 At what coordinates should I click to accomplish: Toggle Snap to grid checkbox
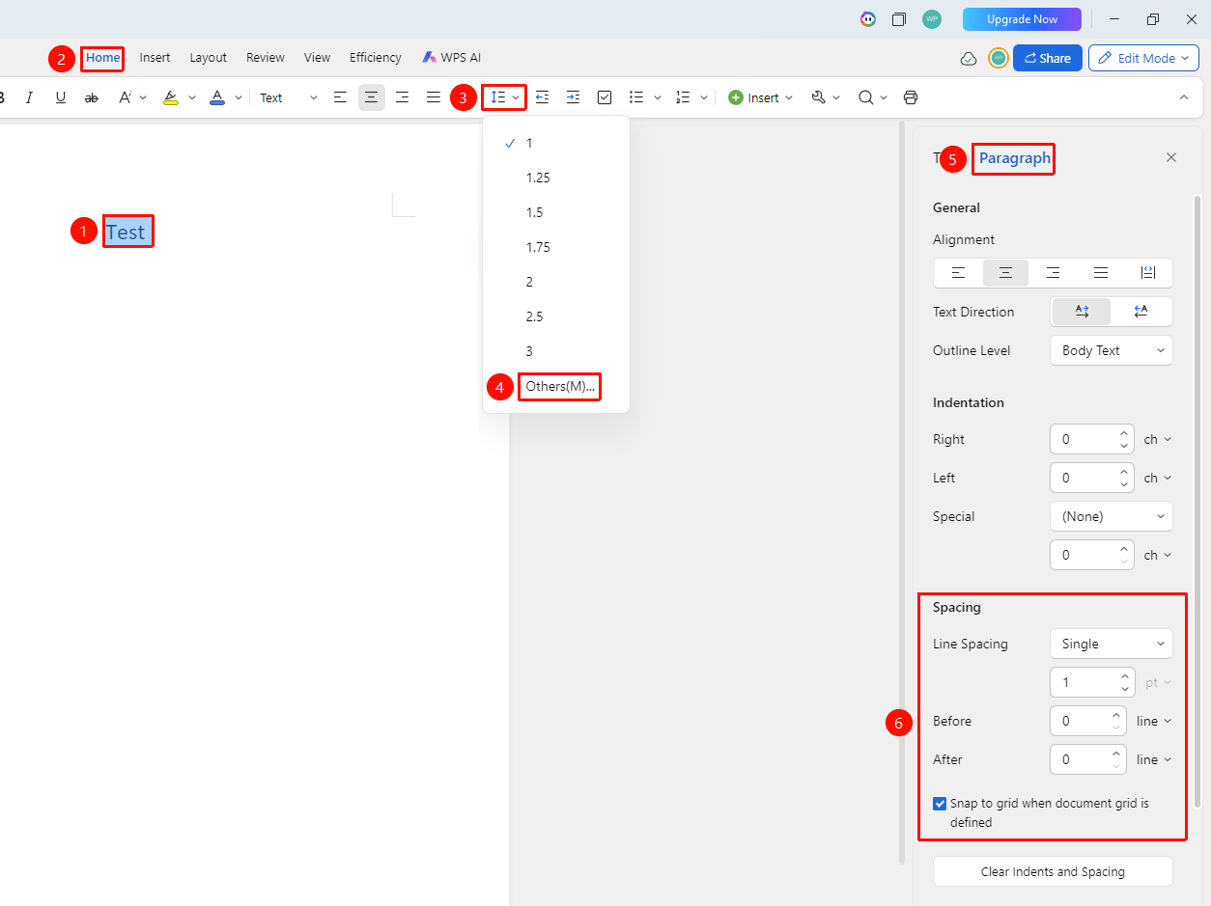(940, 804)
